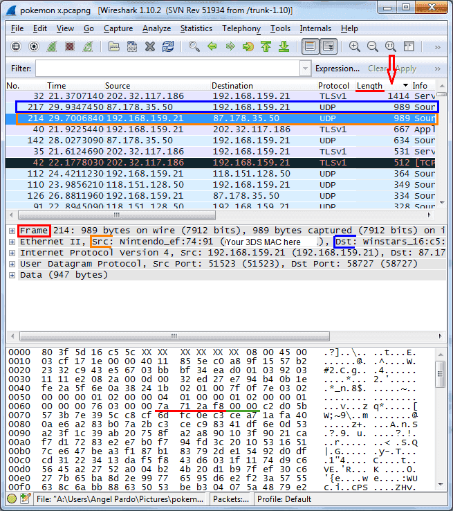Sort packets by Protocol column
Viewport: 453px width, 511px height.
point(336,86)
